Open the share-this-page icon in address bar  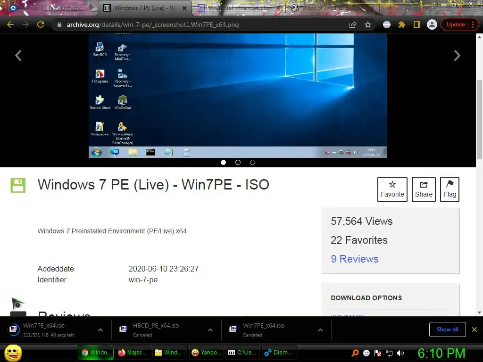[x=353, y=25]
